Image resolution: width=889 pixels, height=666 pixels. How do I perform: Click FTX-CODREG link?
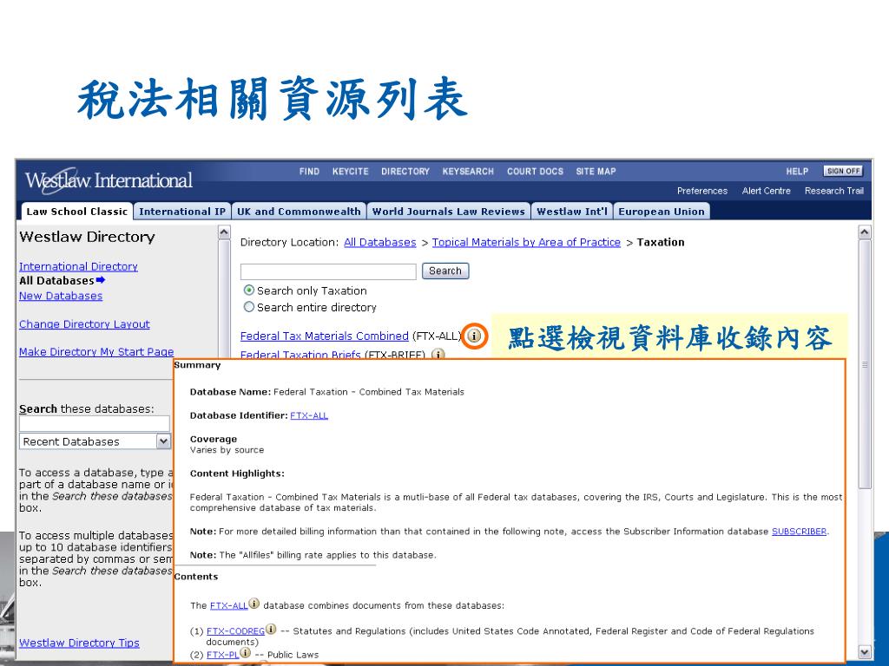click(x=235, y=631)
